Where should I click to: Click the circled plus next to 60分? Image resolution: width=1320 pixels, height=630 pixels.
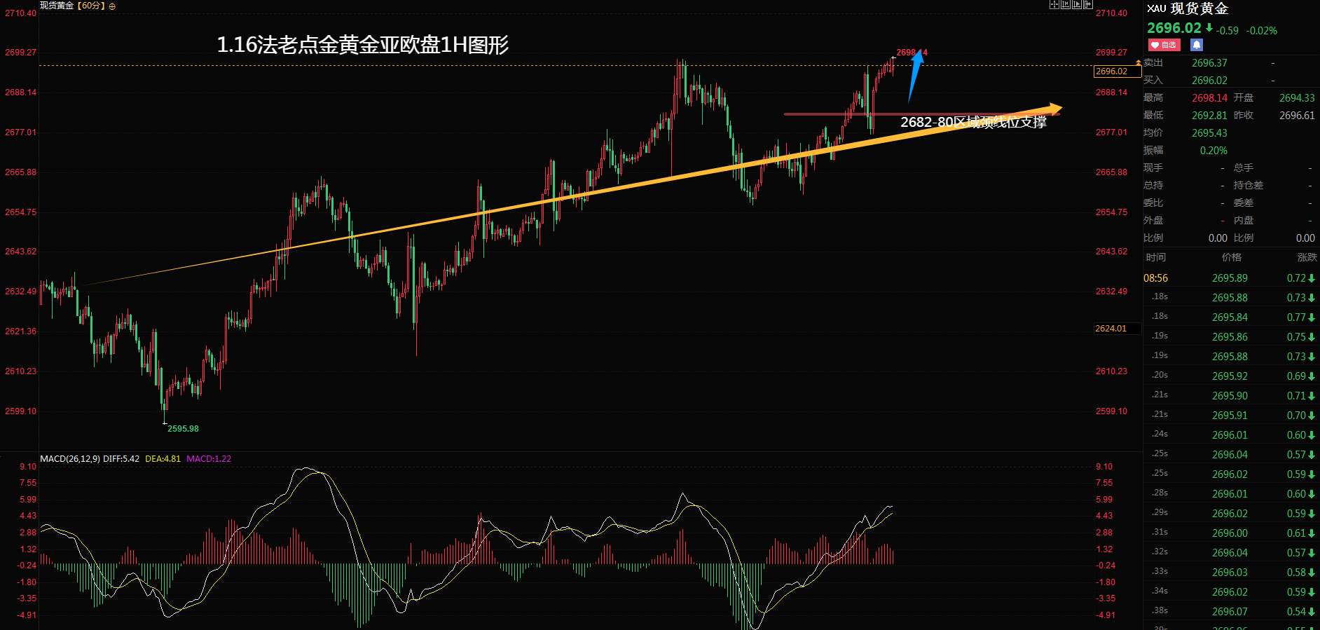click(x=112, y=6)
